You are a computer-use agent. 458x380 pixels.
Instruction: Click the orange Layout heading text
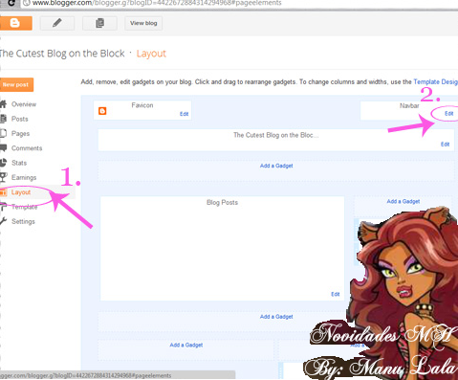[151, 54]
